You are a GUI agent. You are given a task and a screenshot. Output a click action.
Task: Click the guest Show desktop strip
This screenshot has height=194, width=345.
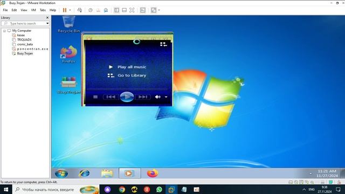click(343, 174)
